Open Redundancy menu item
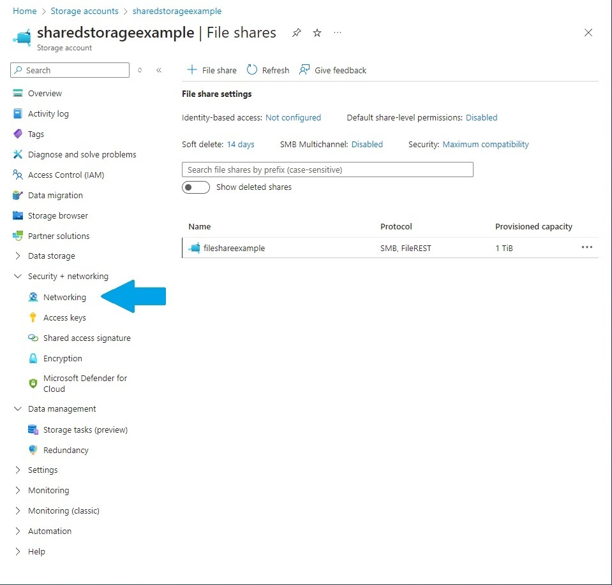 (x=66, y=450)
